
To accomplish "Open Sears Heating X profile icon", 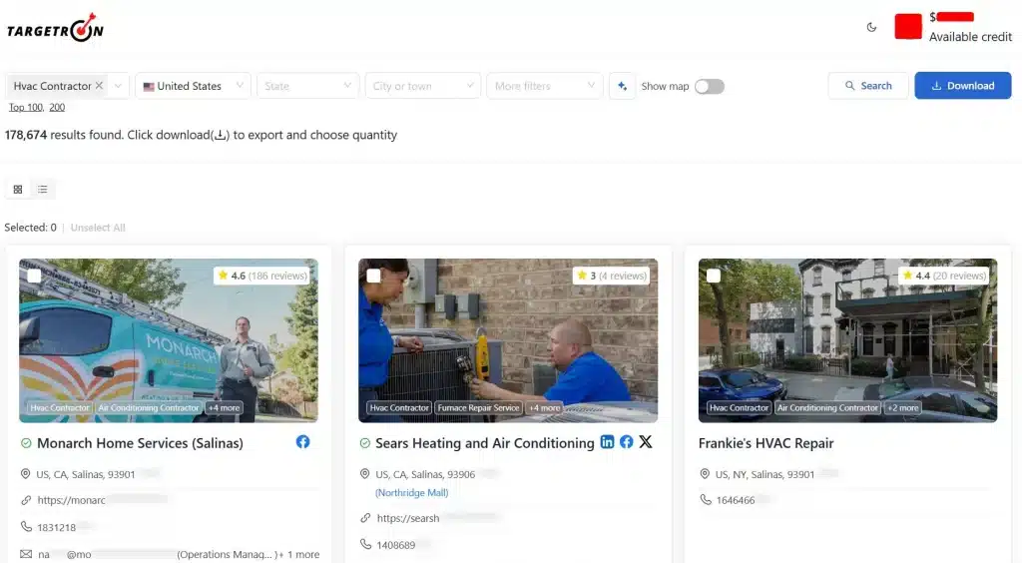I will (646, 442).
